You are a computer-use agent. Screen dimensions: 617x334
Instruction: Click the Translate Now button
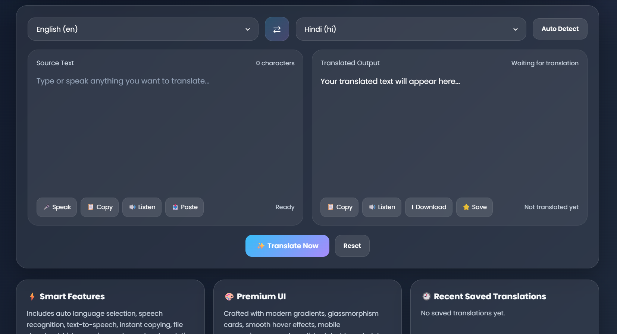point(287,246)
